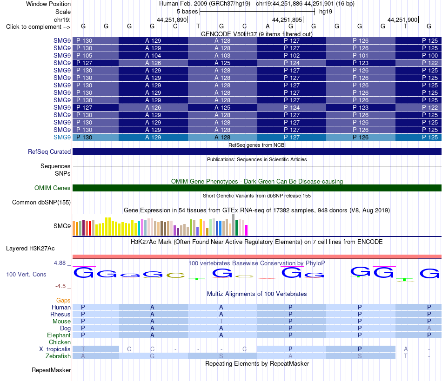This screenshot has width=442, height=381.
Task: Click the SMG9 label beside the GTEx chart
Action: point(62,226)
